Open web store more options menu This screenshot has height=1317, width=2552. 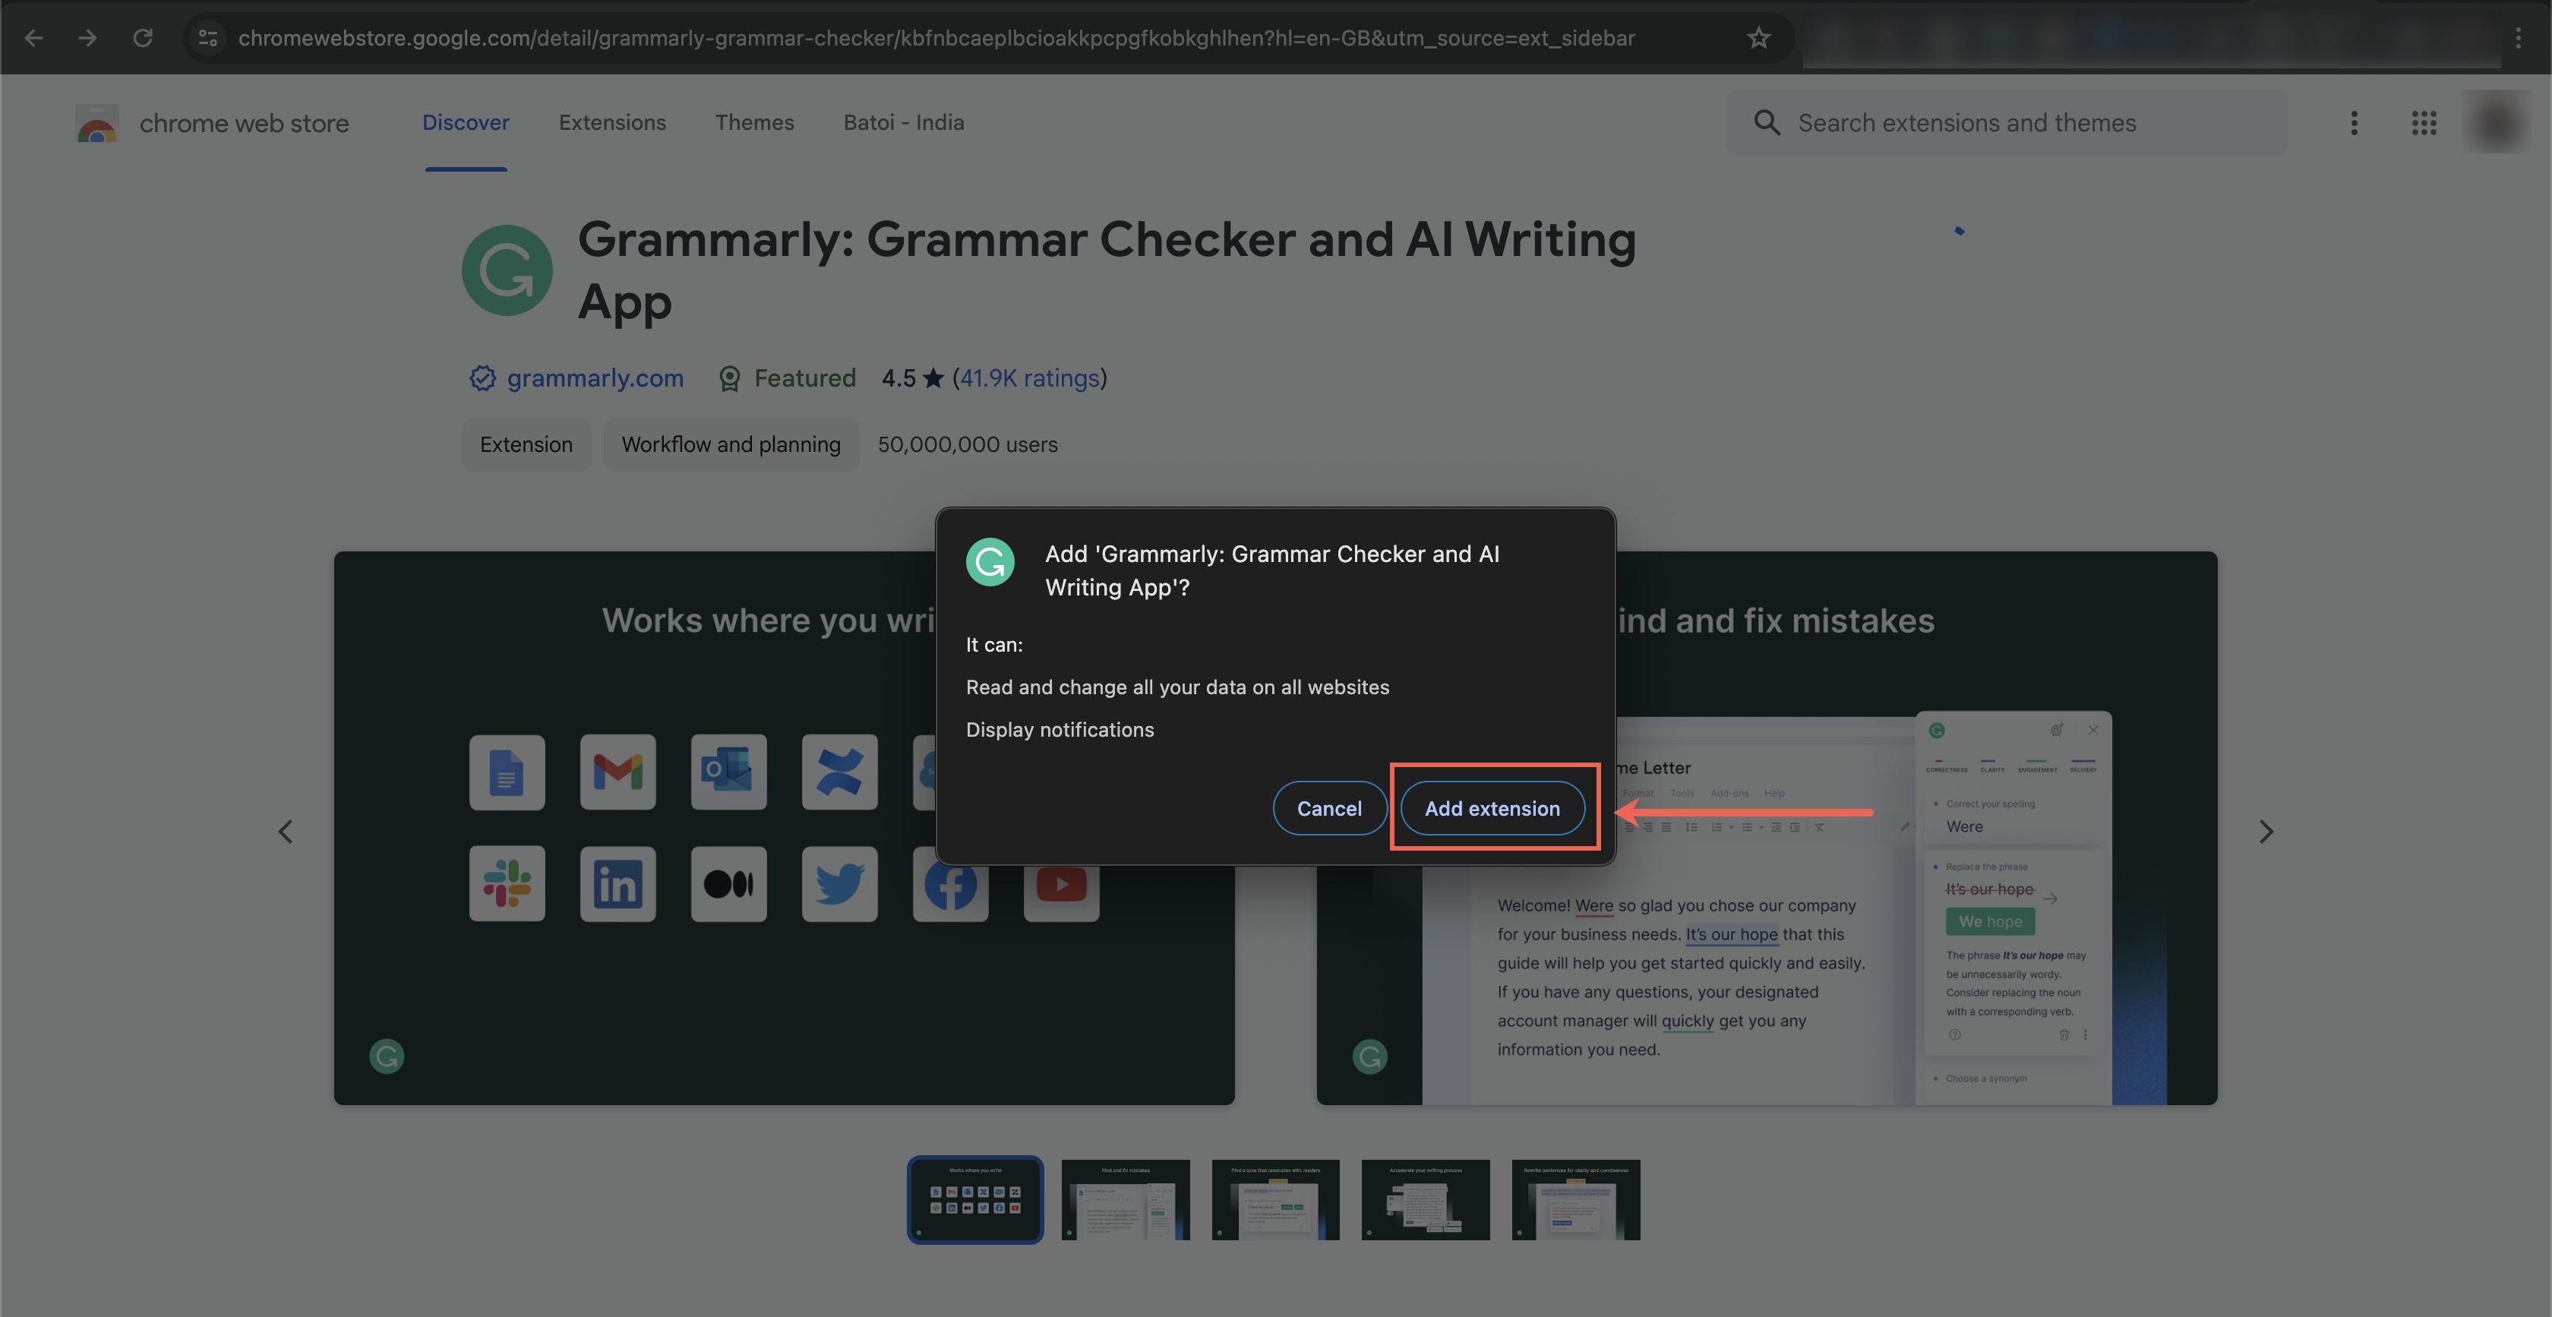coord(2354,123)
